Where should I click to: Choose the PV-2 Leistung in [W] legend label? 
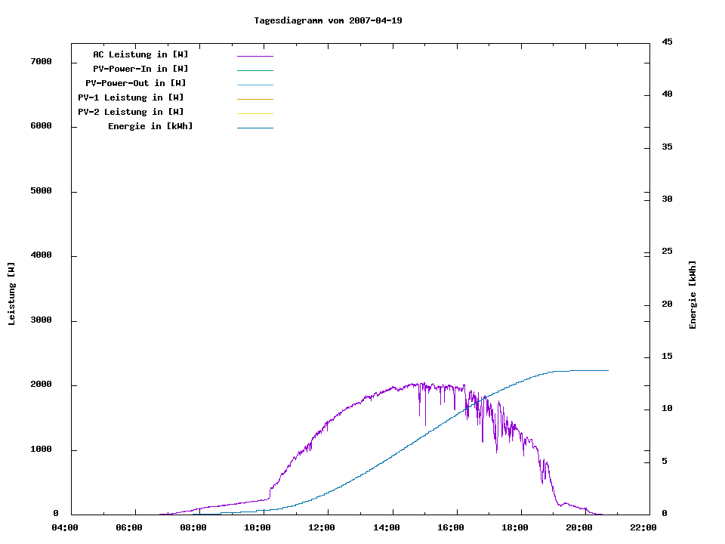[131, 112]
